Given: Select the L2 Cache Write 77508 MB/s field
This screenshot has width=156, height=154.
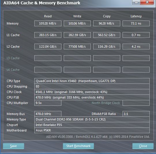Looking at the screenshot, I should coord(77,47).
